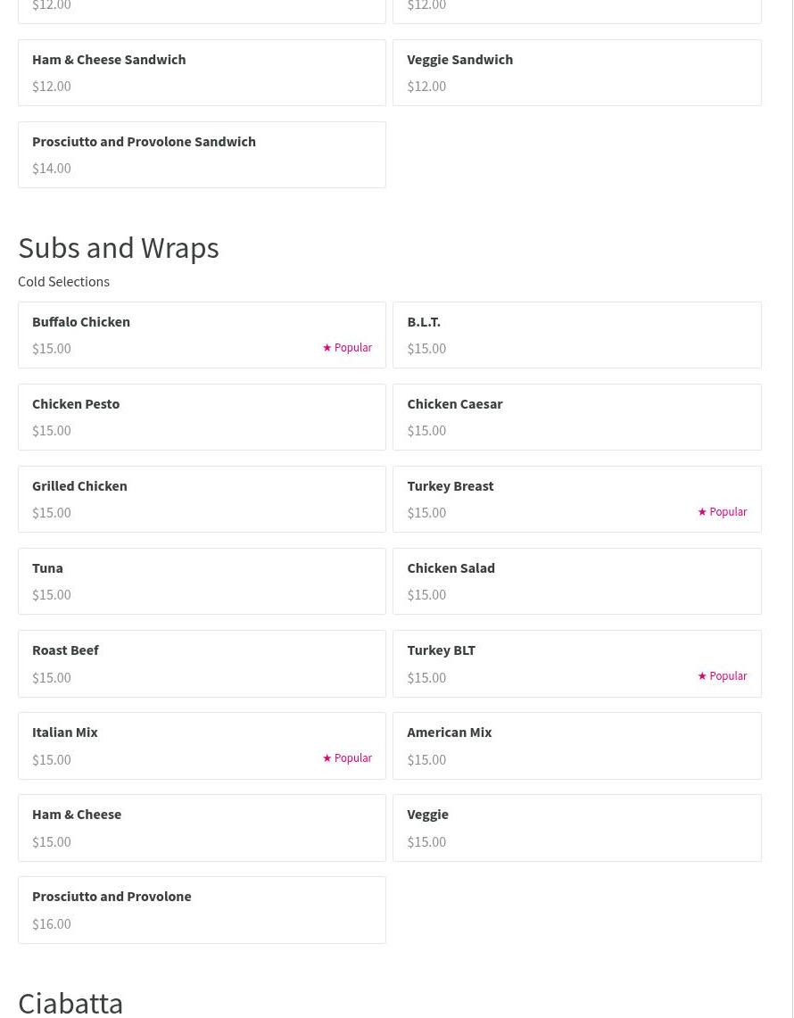Open the Ham & Cheese sub item

pos(202,827)
